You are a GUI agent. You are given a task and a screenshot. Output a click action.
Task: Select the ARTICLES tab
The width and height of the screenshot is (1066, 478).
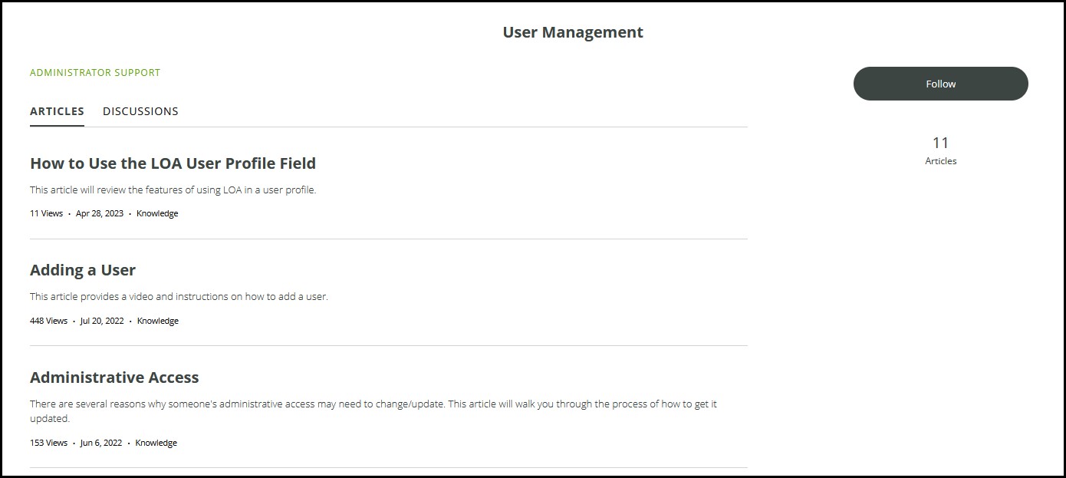pyautogui.click(x=56, y=111)
